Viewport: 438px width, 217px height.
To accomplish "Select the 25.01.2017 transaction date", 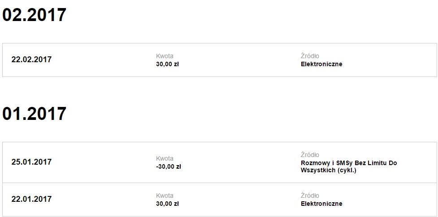I will pos(31,162).
